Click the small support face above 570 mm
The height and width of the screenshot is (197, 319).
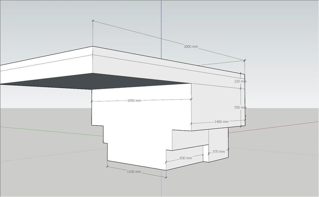(x=218, y=139)
